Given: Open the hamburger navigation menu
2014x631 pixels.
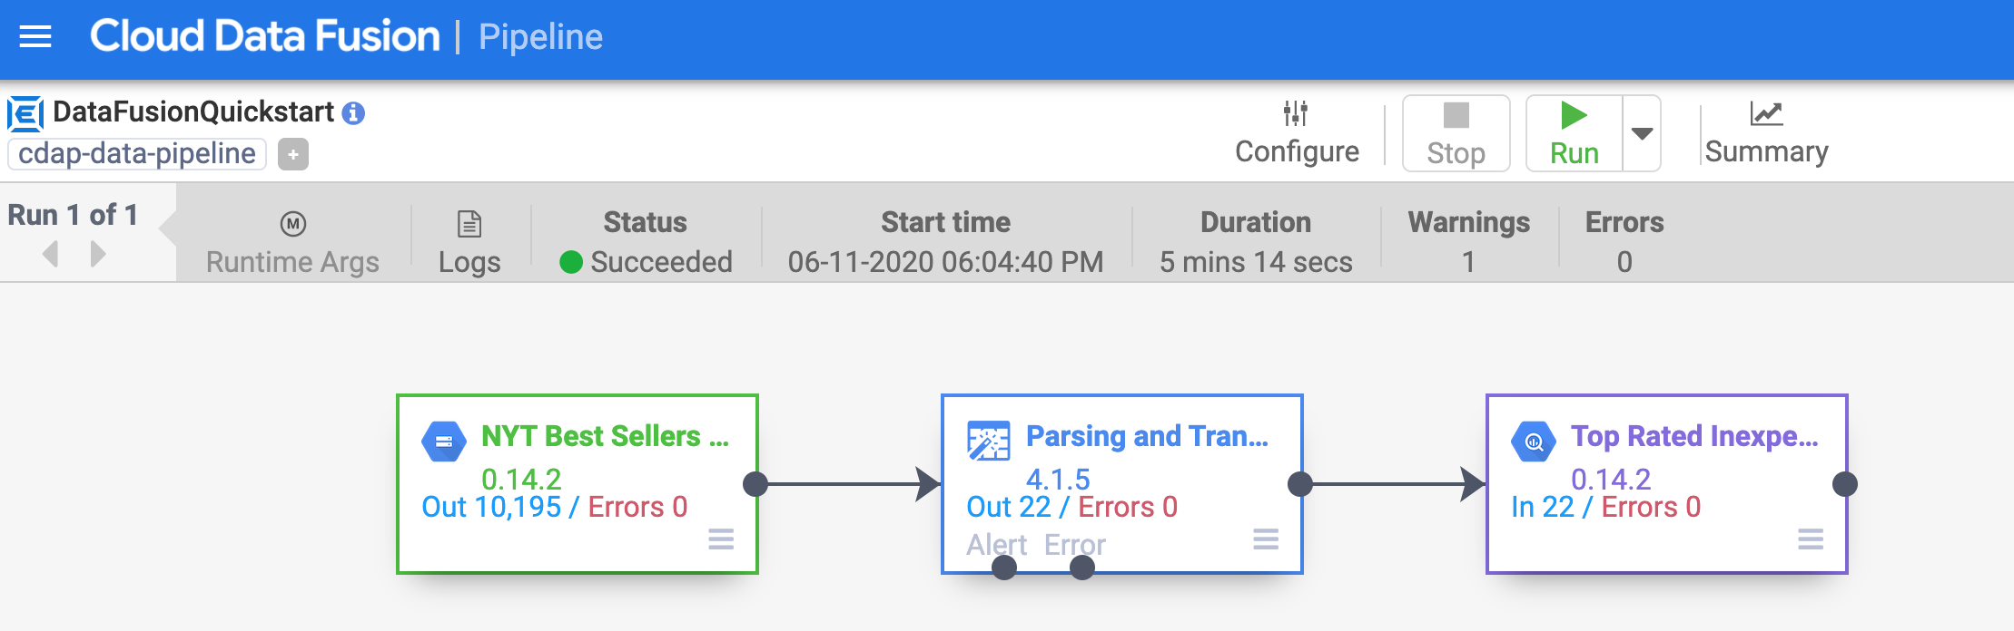Looking at the screenshot, I should (35, 37).
